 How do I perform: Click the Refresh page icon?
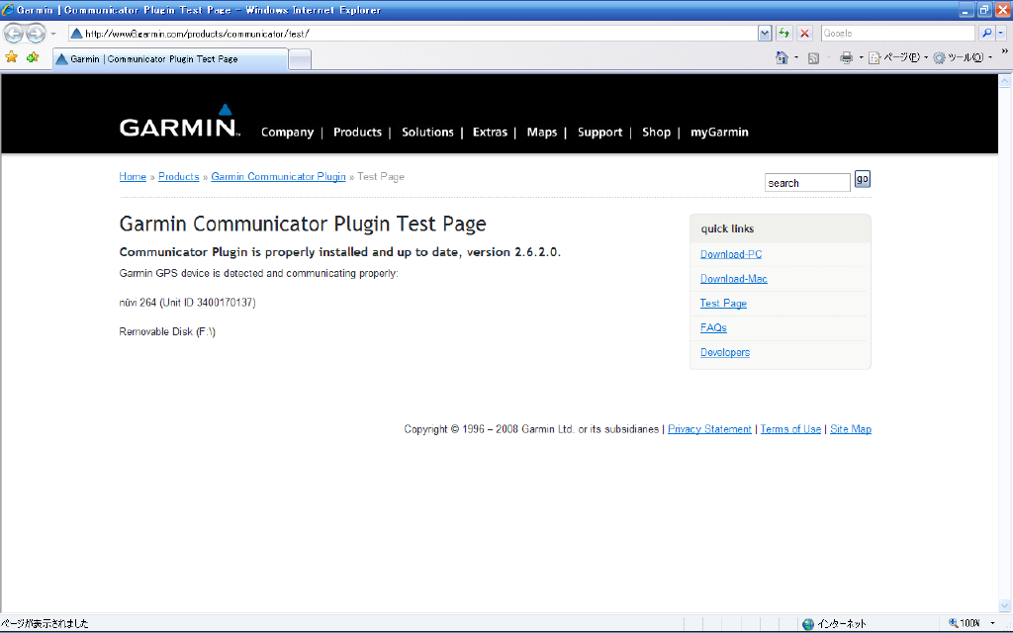click(783, 34)
